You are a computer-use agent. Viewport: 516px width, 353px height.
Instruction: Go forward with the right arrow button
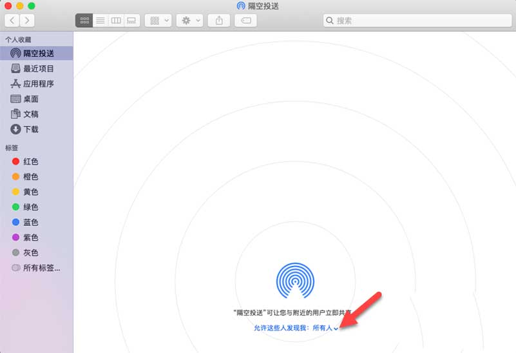pyautogui.click(x=27, y=21)
